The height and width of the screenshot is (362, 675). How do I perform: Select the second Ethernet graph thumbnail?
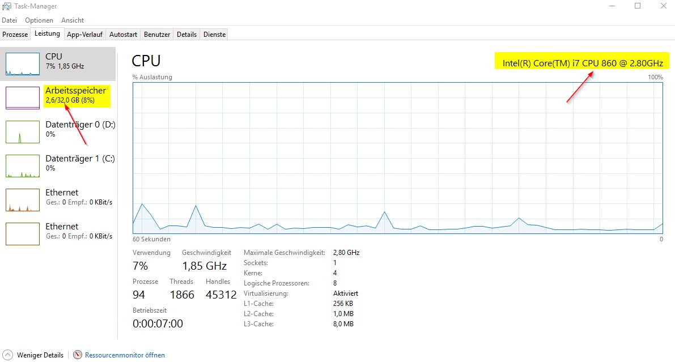coord(22,234)
